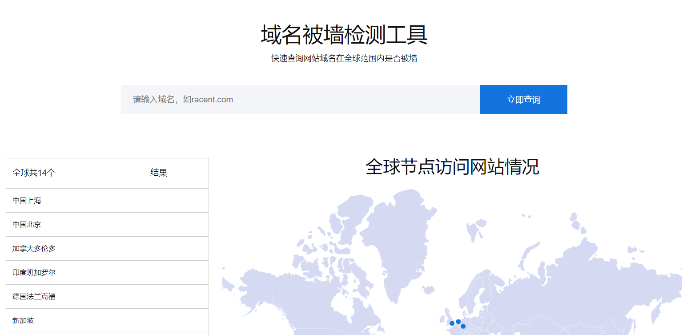Image resolution: width=695 pixels, height=335 pixels.
Task: Click the blue node marker over Germany
Action: click(463, 327)
